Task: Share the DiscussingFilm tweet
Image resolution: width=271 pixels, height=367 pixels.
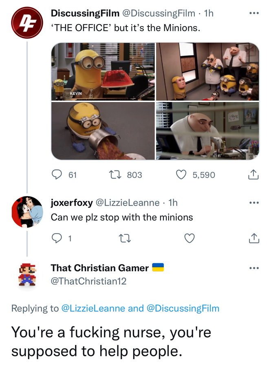Action: (x=253, y=175)
